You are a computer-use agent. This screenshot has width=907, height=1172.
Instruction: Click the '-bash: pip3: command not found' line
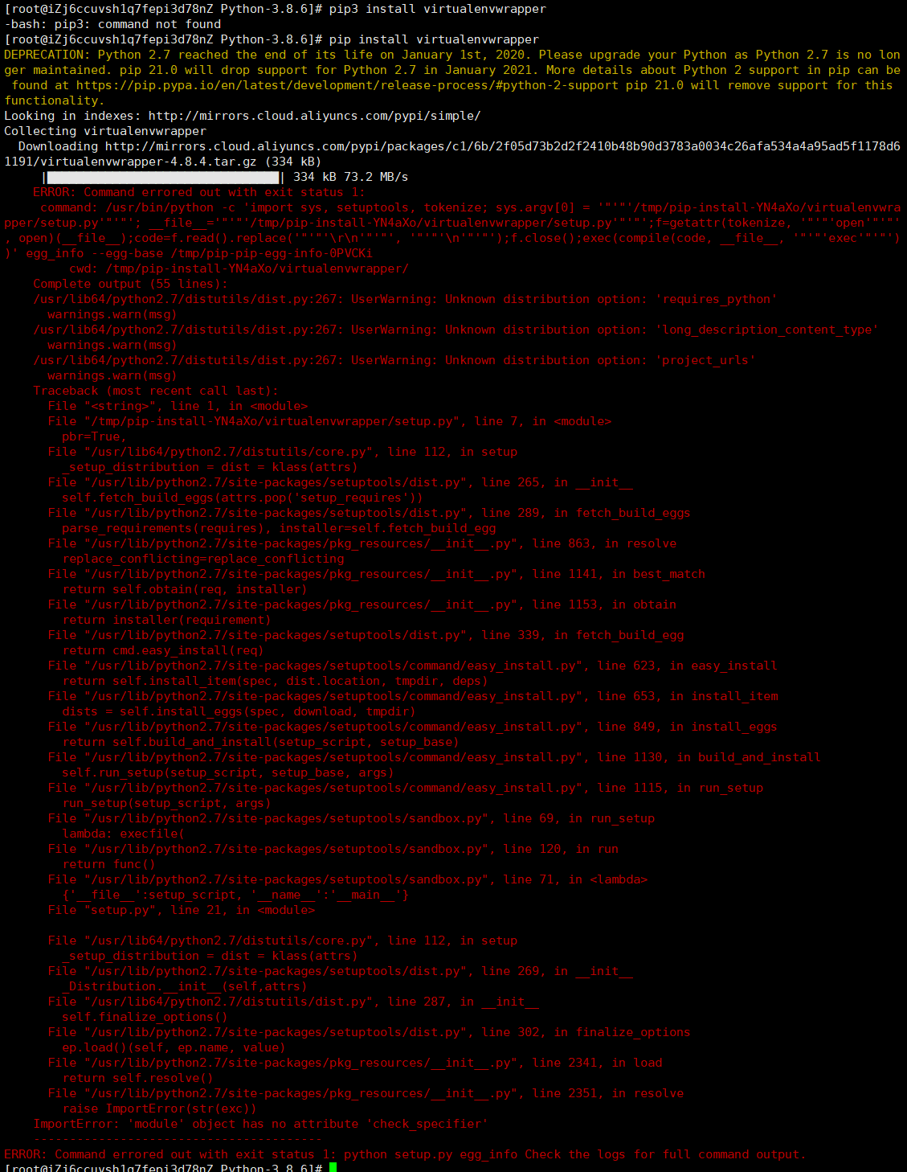[112, 24]
